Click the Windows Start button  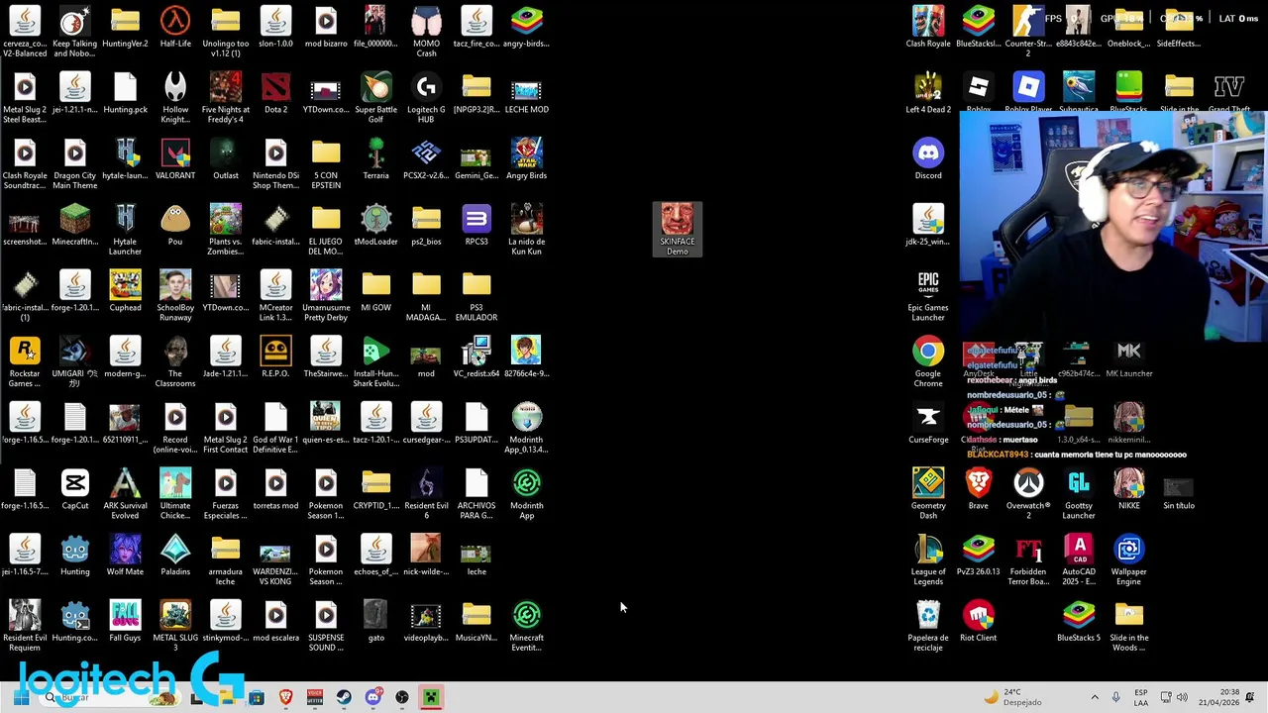tap(21, 698)
